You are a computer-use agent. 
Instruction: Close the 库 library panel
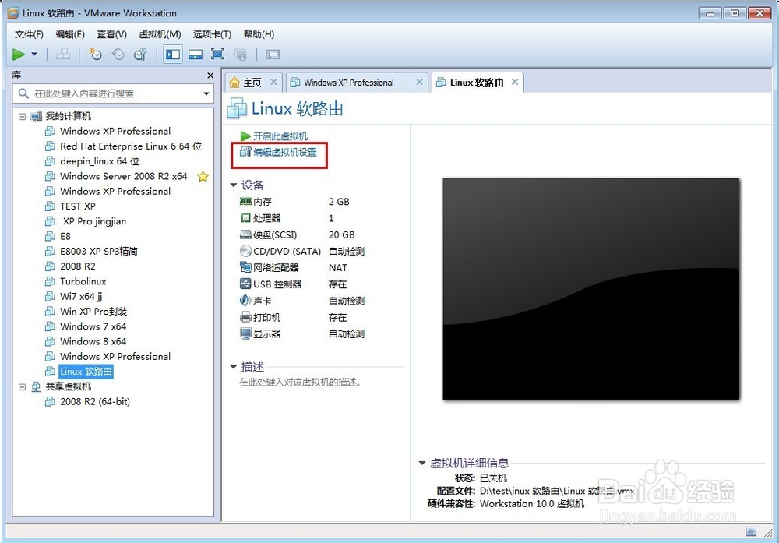click(x=210, y=76)
